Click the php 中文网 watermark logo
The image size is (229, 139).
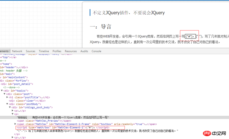tap(216, 134)
